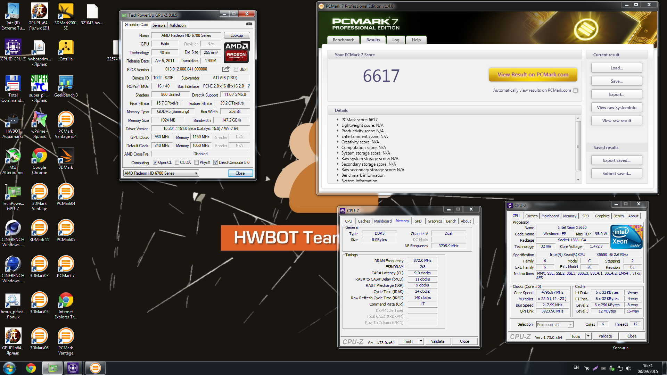Open Internet Explorer desktop icon
Viewport: 667px width, 375px height.
pos(66,305)
